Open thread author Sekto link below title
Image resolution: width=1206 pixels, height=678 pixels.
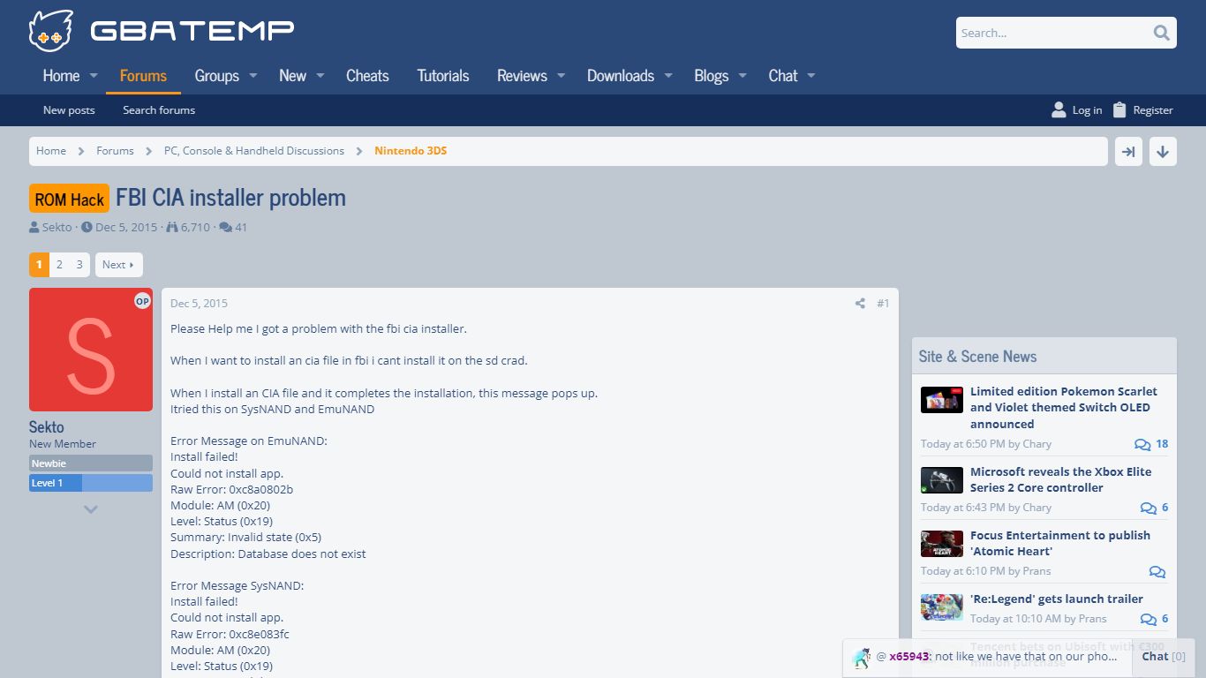[57, 228]
